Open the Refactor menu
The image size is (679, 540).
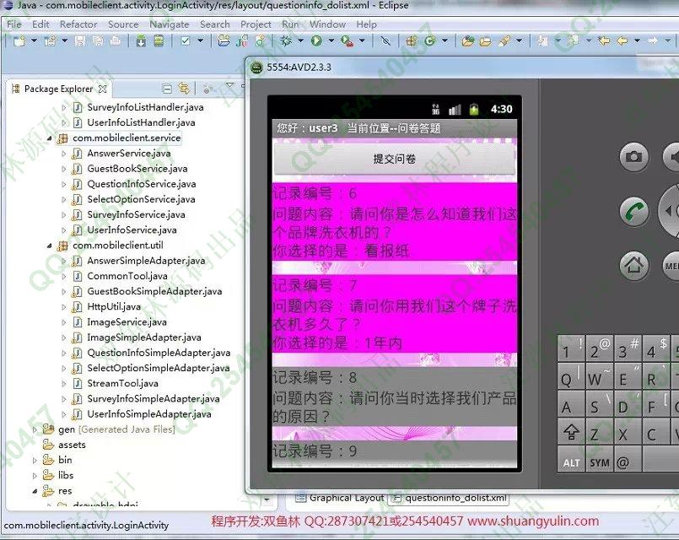pos(78,24)
